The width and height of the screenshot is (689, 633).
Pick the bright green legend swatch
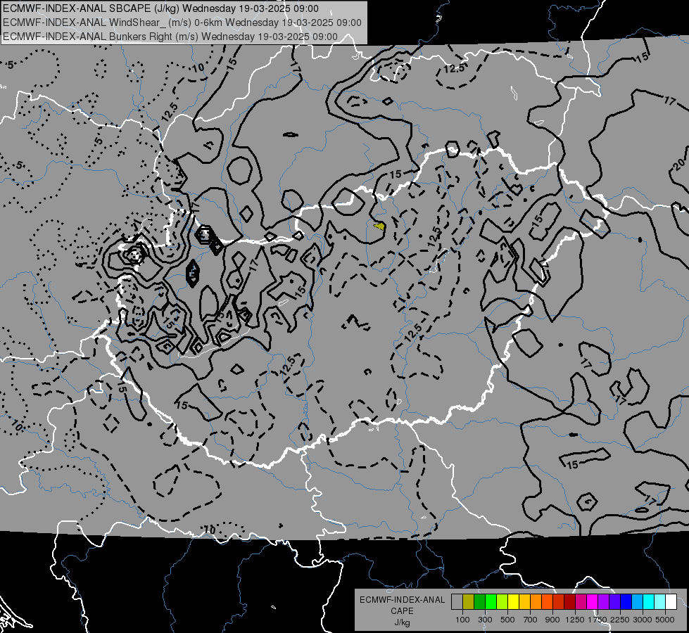(x=491, y=602)
